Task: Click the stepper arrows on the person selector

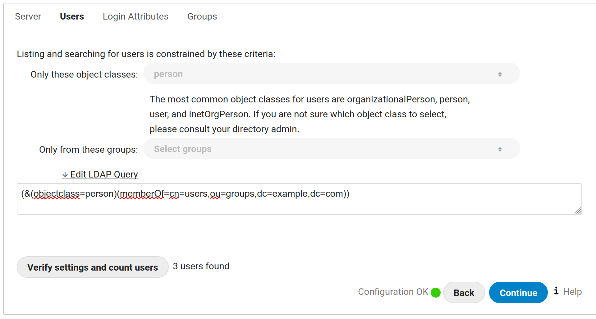Action: coord(500,74)
